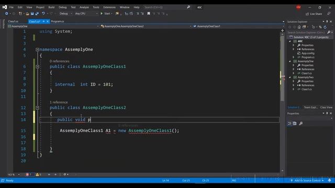Open the AssemplyOne.AssemplyOneClass2 type dropdown
The width and height of the screenshot is (335, 188).
[146, 26]
